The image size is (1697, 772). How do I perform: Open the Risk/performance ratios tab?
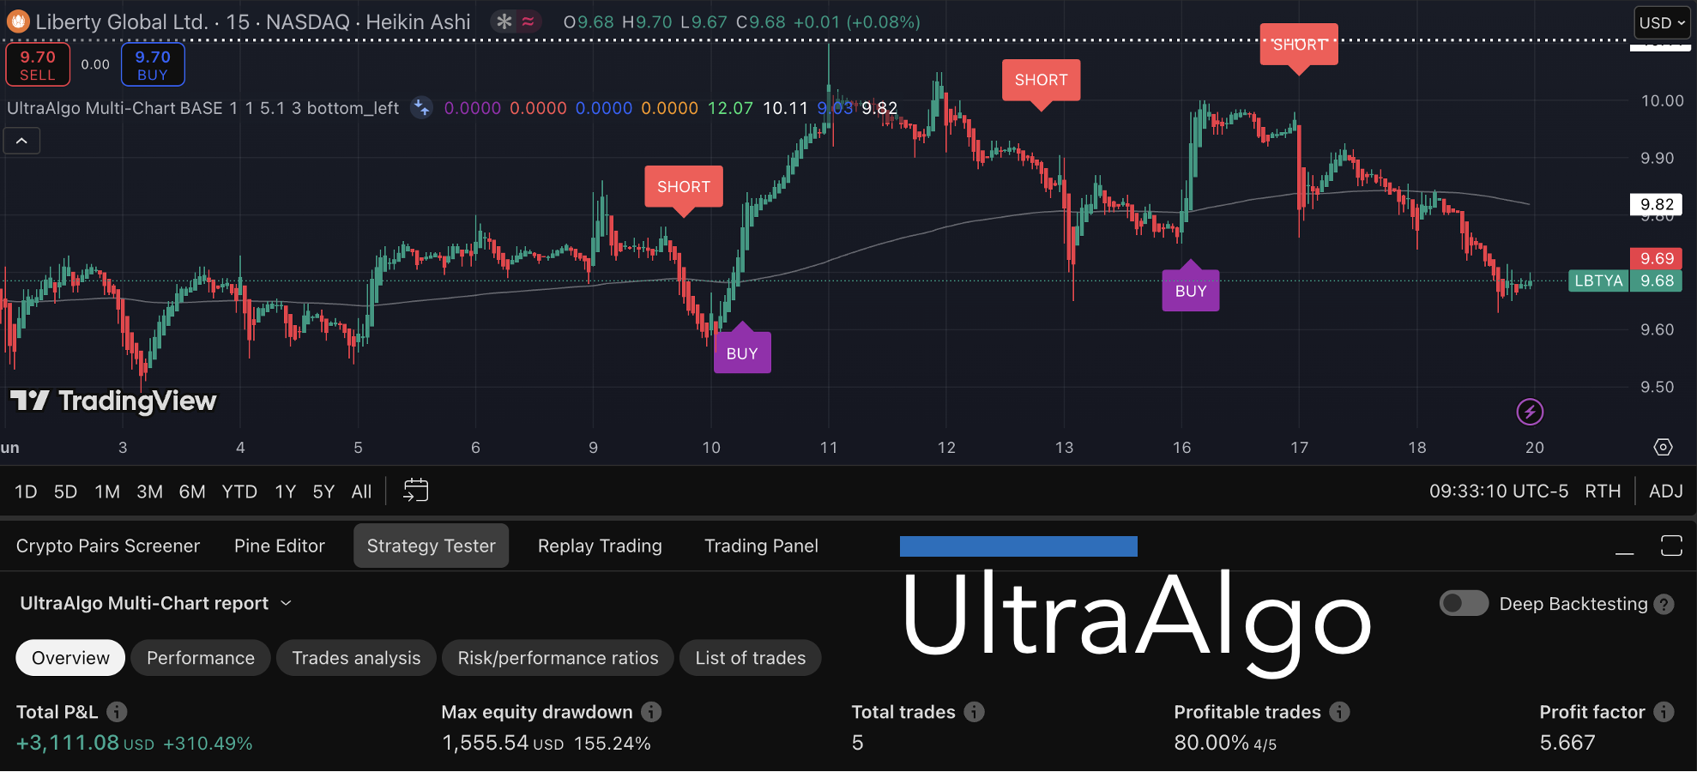(558, 658)
